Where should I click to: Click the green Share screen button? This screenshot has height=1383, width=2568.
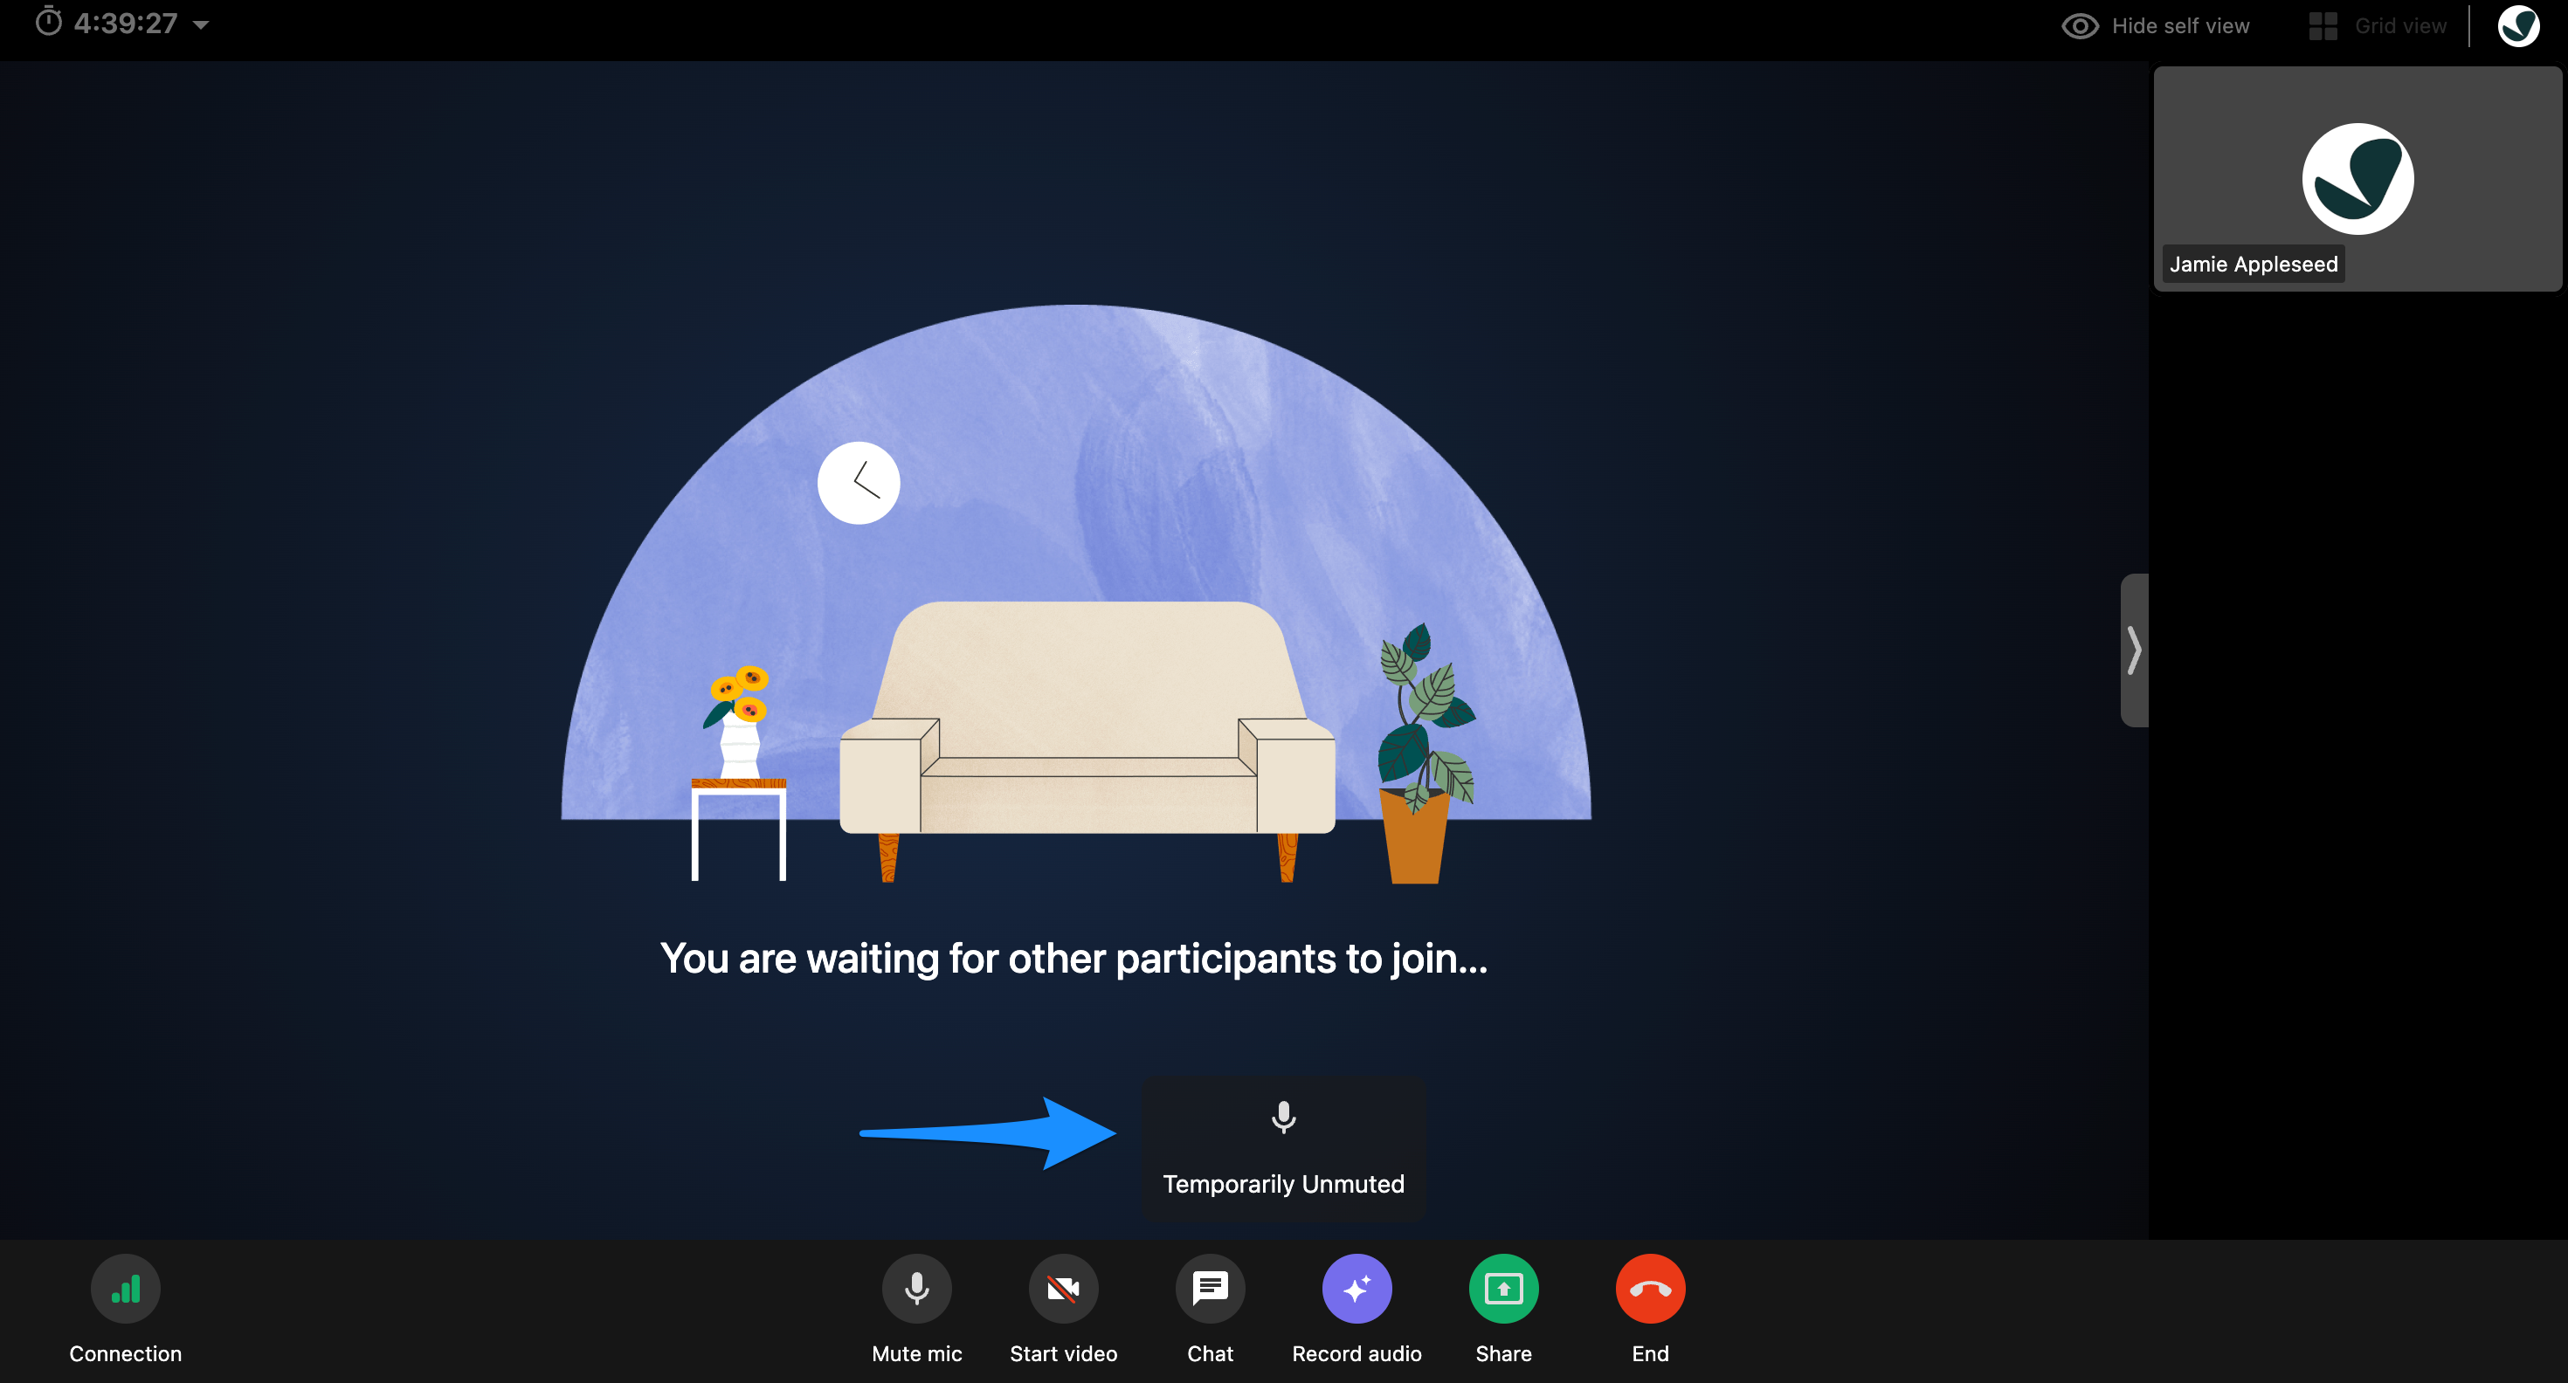click(x=1503, y=1289)
